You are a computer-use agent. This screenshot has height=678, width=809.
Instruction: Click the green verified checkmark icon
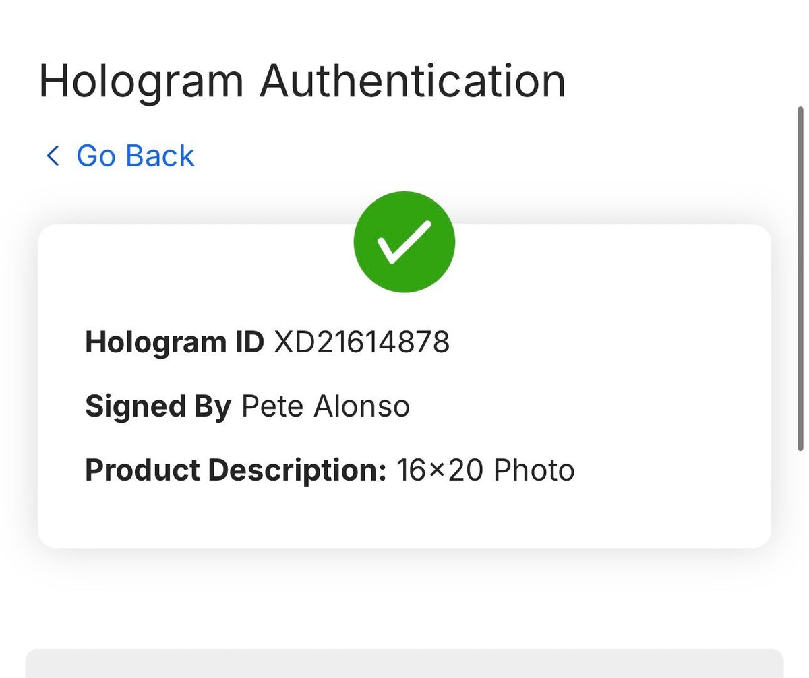(x=404, y=242)
